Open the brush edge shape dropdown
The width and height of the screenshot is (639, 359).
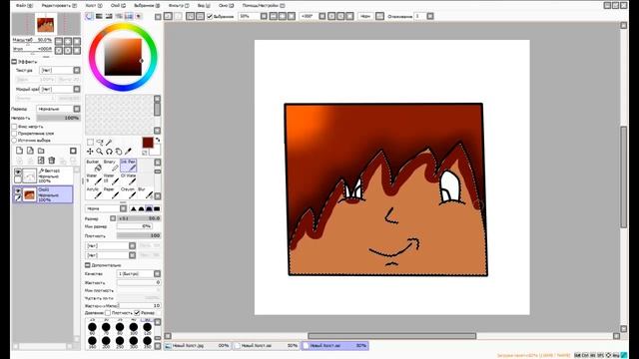(106, 208)
